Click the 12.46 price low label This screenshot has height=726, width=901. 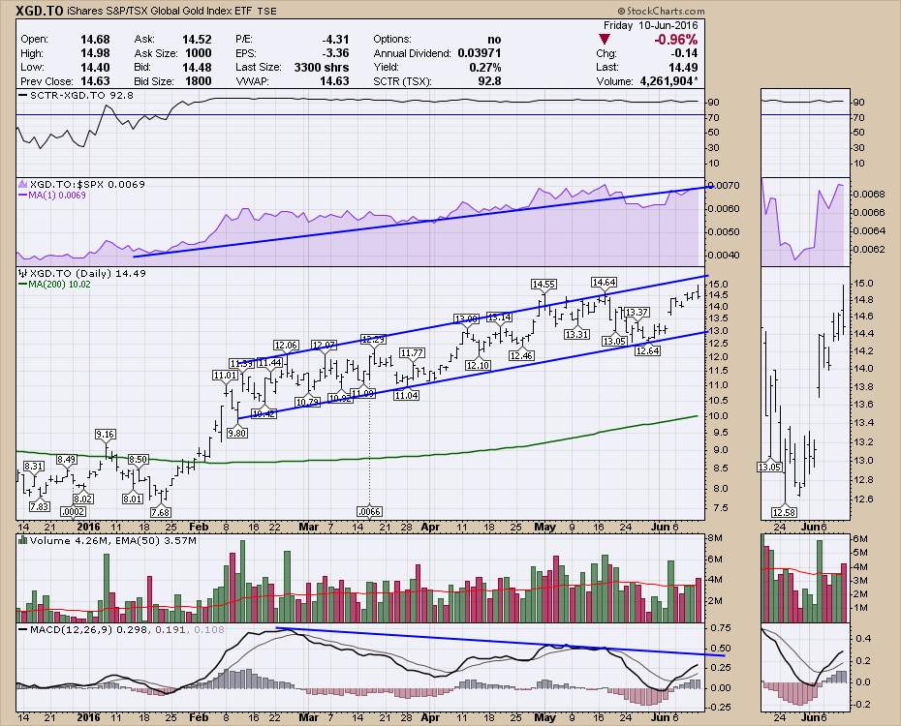pos(522,356)
